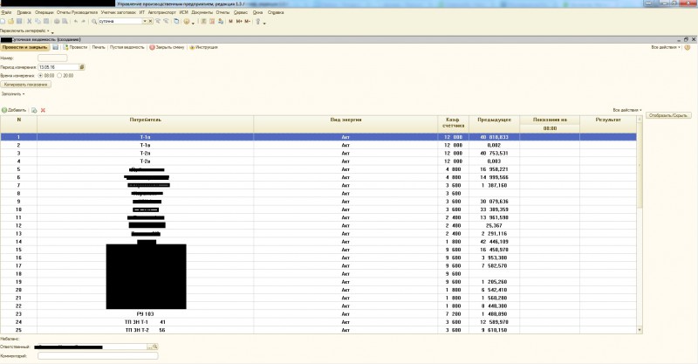Open the top Все действия dropdown in document toolbar
Screen dimensions: 698x364
point(666,47)
